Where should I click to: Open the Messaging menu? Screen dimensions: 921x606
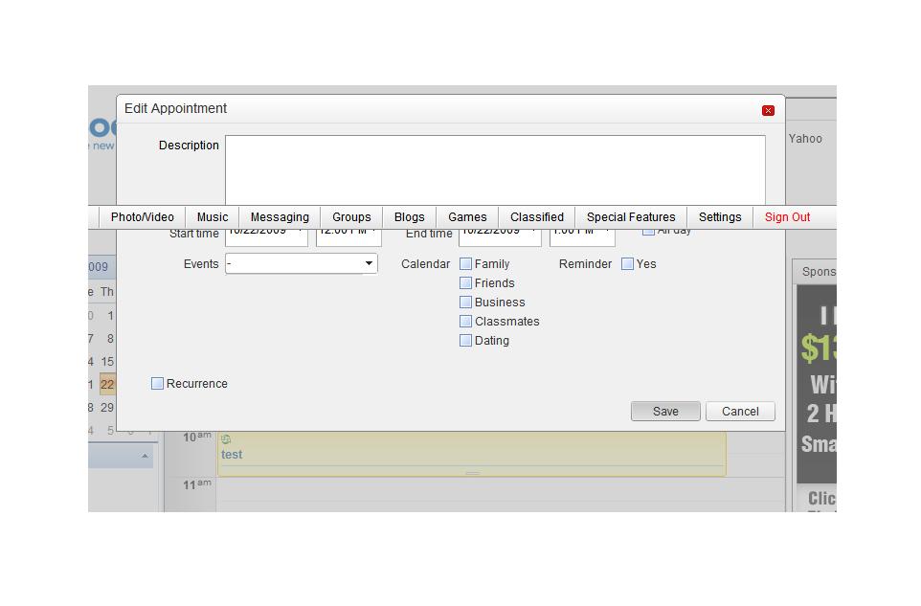pos(280,217)
